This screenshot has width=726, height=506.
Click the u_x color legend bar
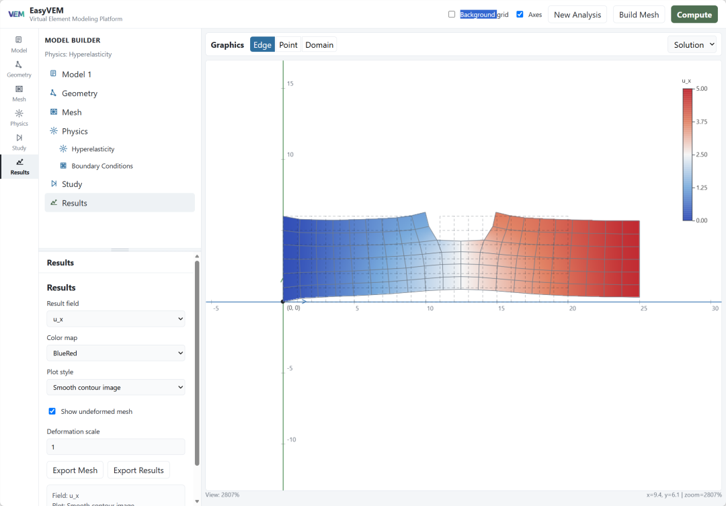pyautogui.click(x=688, y=154)
